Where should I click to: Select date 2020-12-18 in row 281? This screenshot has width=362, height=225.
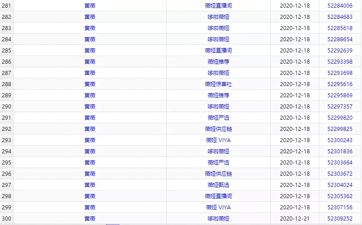point(295,6)
